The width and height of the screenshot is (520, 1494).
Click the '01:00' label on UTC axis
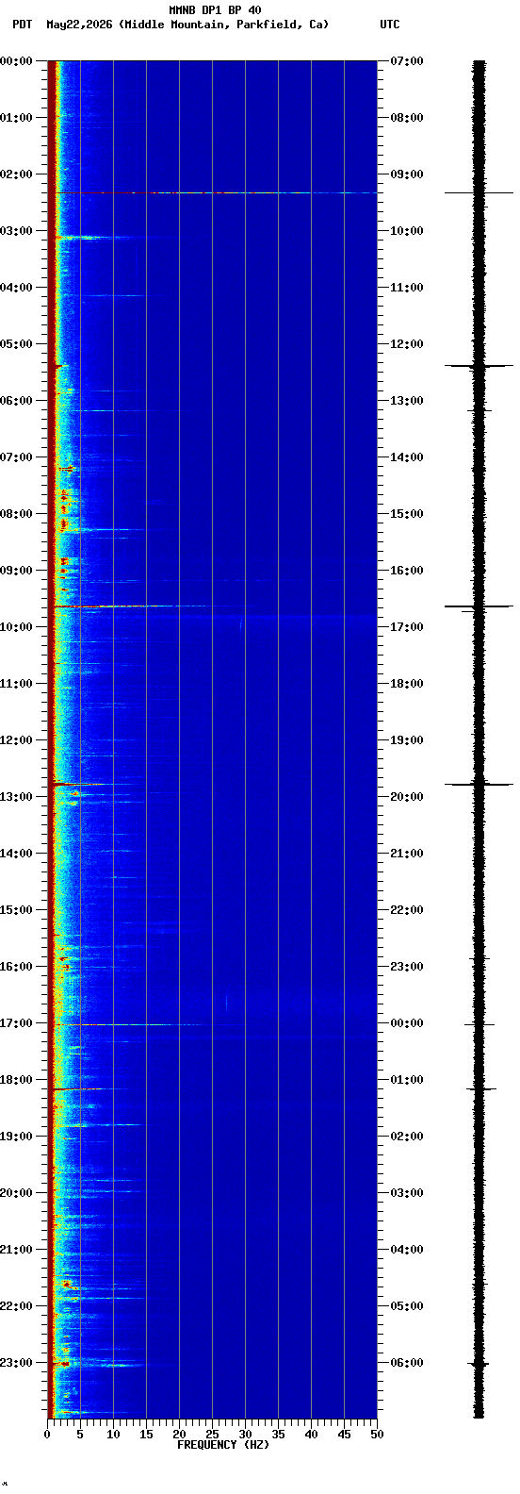(x=407, y=1080)
